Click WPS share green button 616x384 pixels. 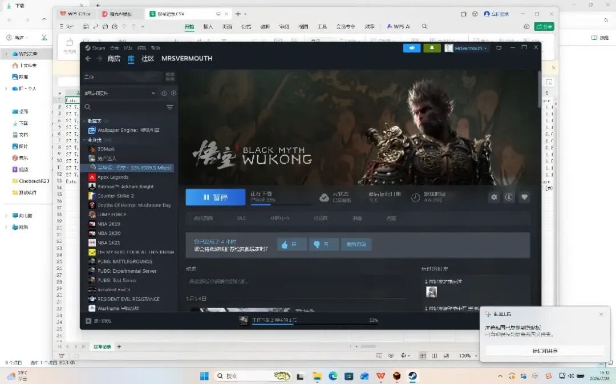(544, 26)
